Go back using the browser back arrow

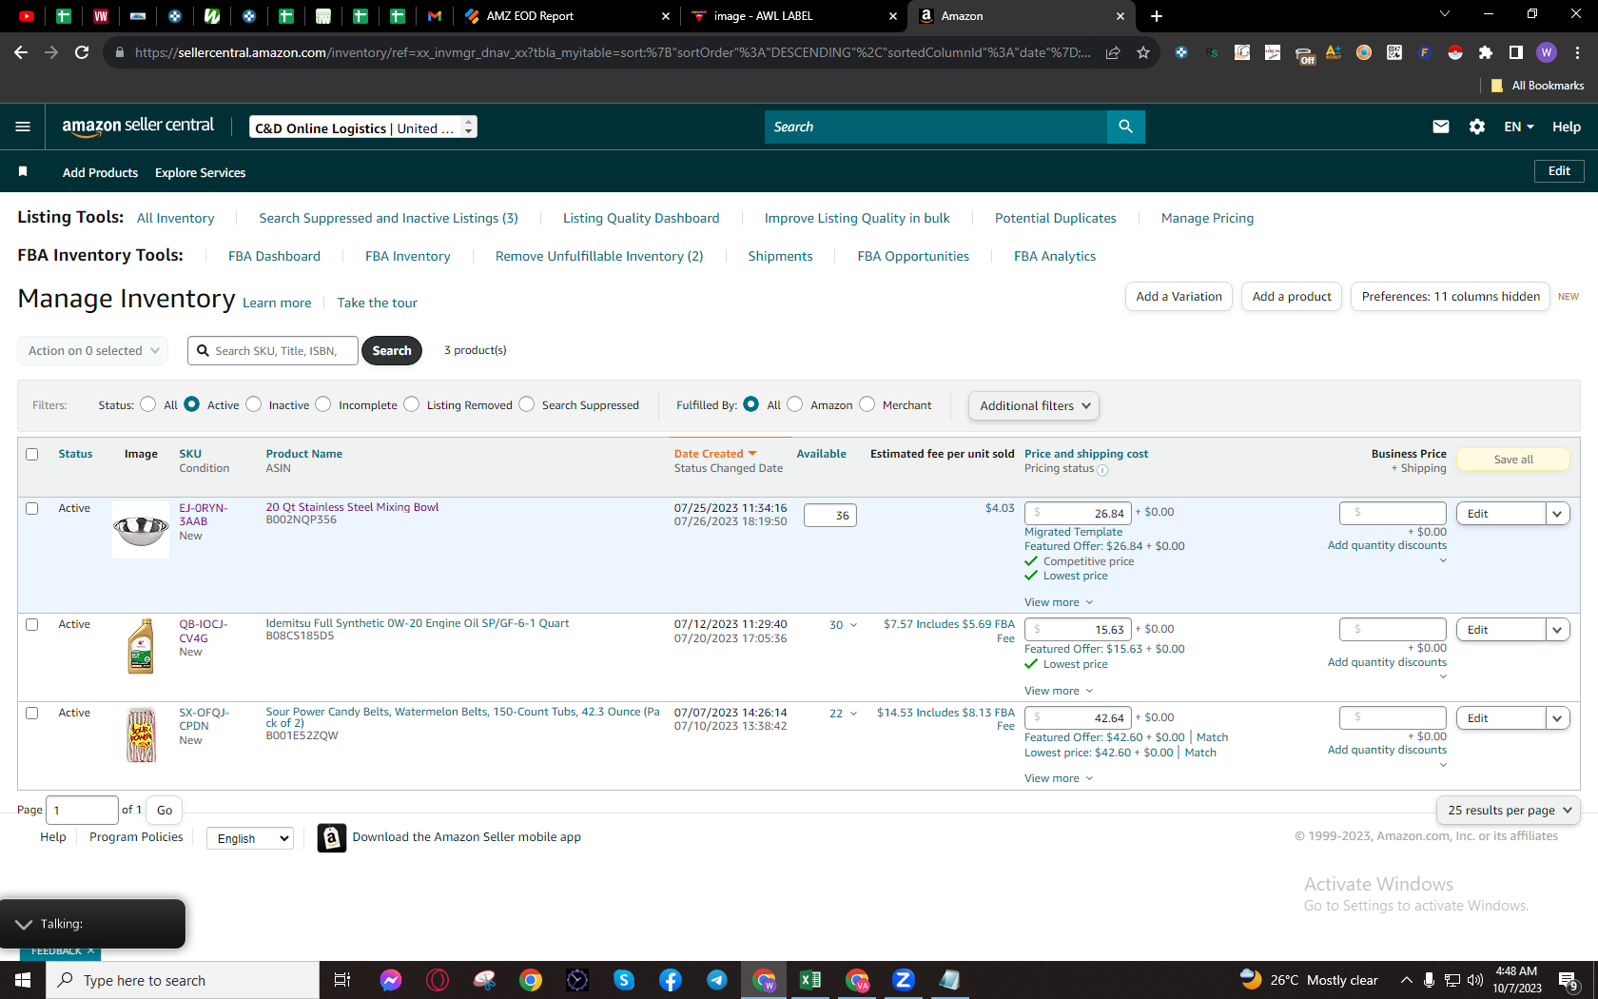[x=21, y=52]
